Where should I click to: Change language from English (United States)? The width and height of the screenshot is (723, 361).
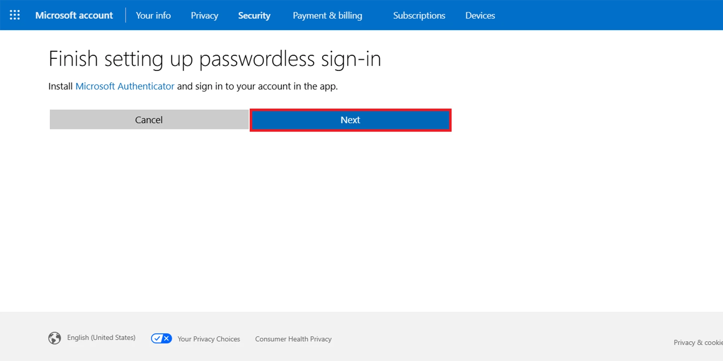101,338
